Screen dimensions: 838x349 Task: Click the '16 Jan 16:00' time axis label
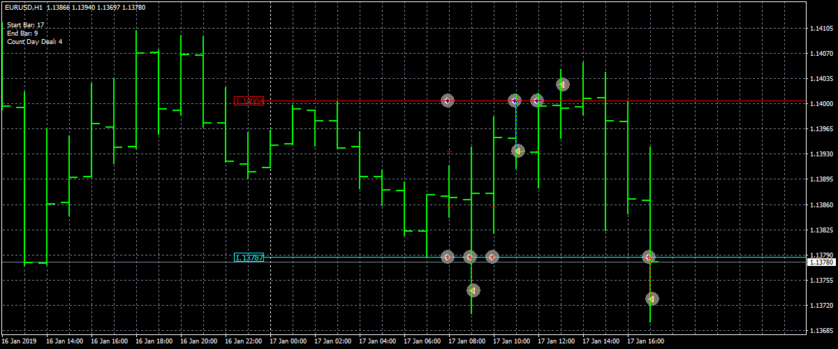110,342
